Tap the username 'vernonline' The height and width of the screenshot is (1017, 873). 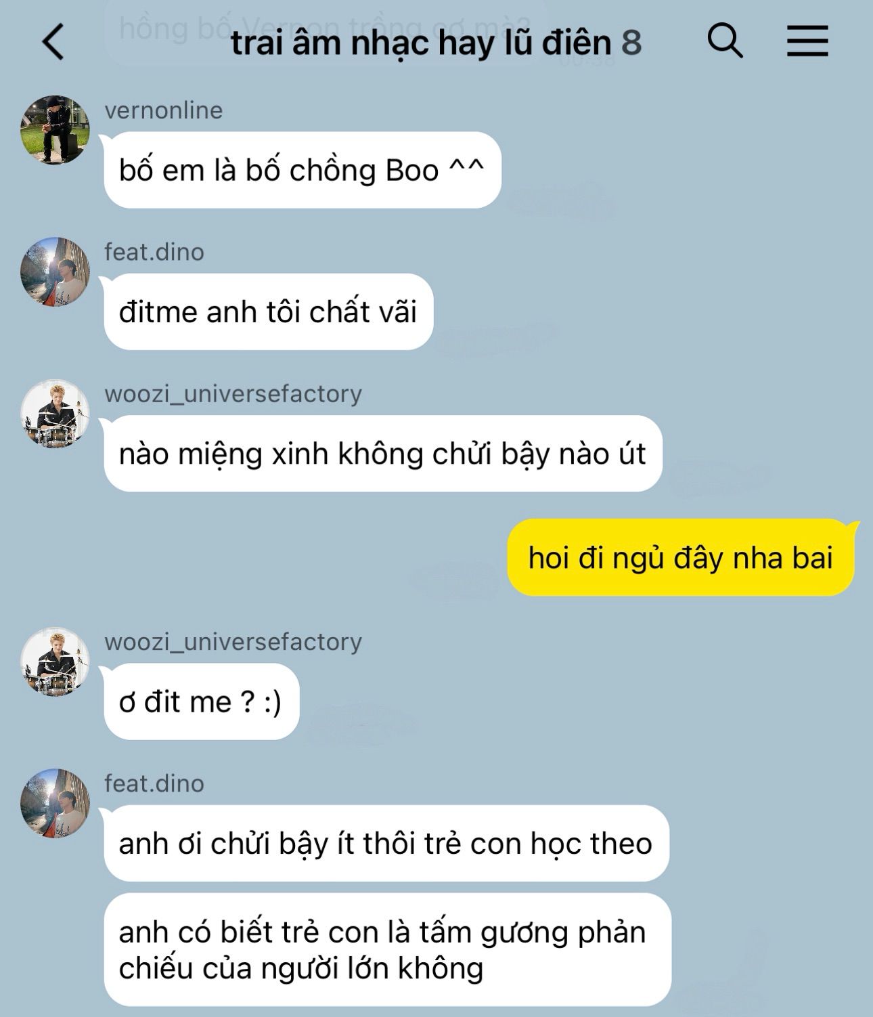point(163,110)
